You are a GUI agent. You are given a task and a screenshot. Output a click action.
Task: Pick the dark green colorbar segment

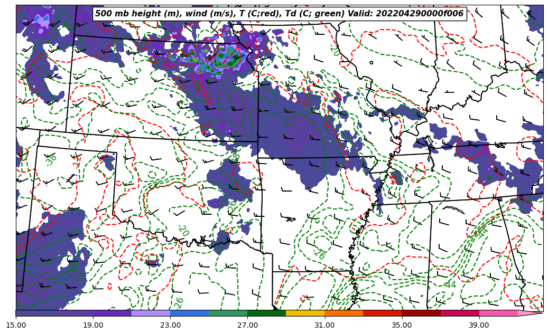[x=266, y=313]
